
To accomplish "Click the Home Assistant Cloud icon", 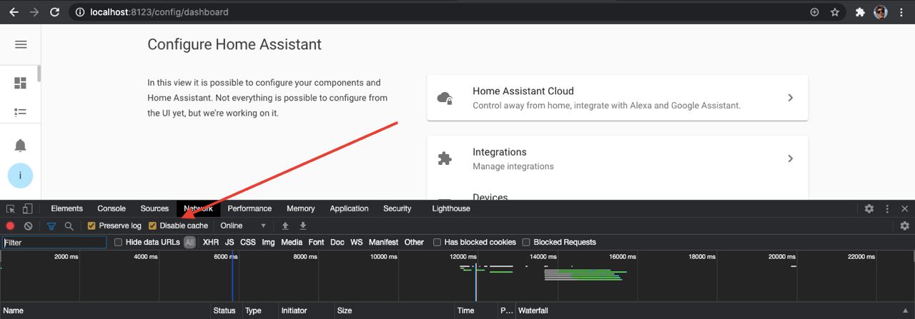I will [445, 98].
